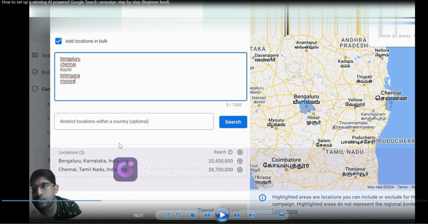The height and width of the screenshot is (224, 428).
Task: Mute audio with the speaker icon
Action: point(251,215)
